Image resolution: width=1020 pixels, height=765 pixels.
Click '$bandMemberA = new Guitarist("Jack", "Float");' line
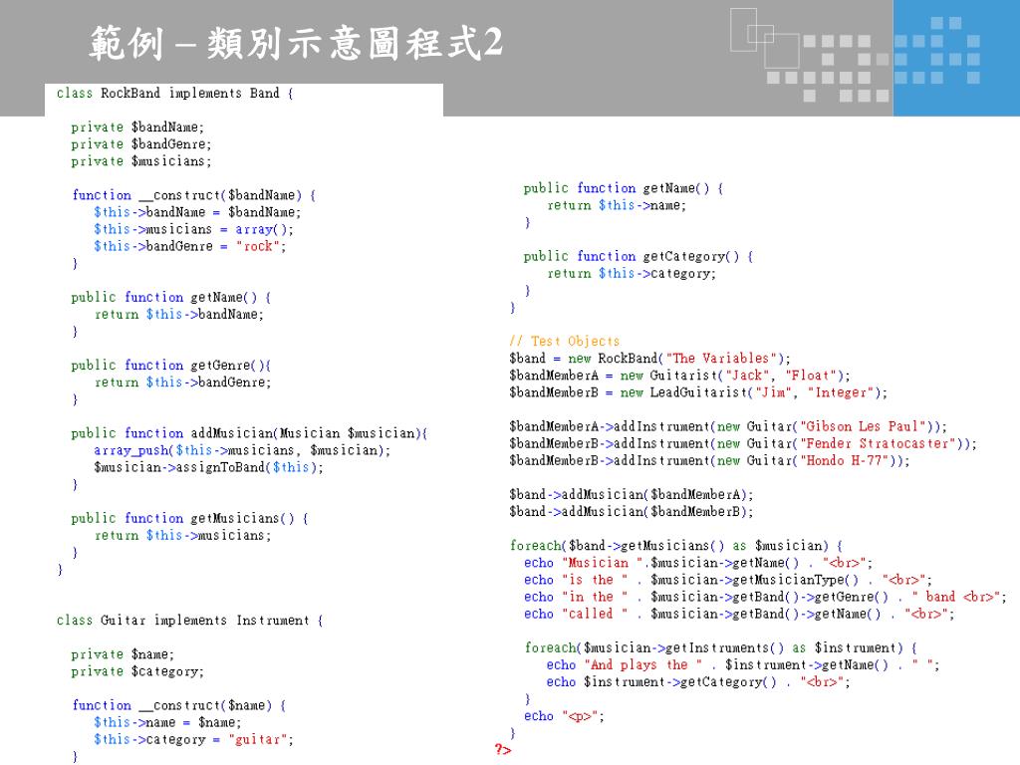pos(679,376)
